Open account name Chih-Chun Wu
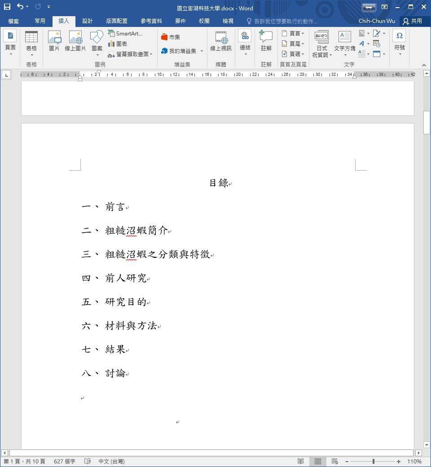The image size is (431, 467). point(377,21)
